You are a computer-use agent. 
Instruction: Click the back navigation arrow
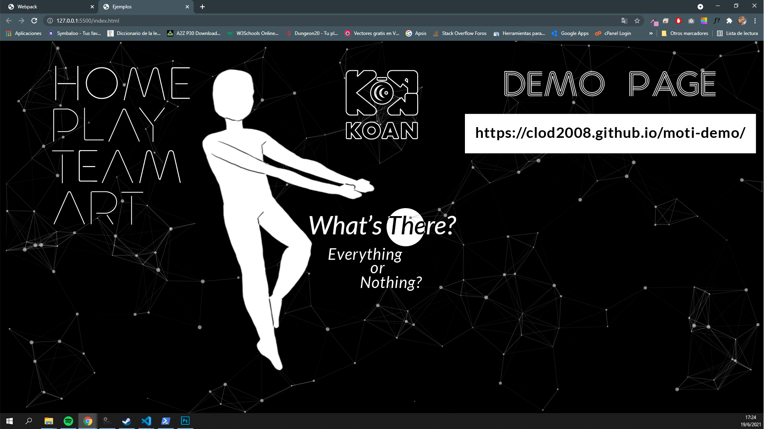point(8,21)
